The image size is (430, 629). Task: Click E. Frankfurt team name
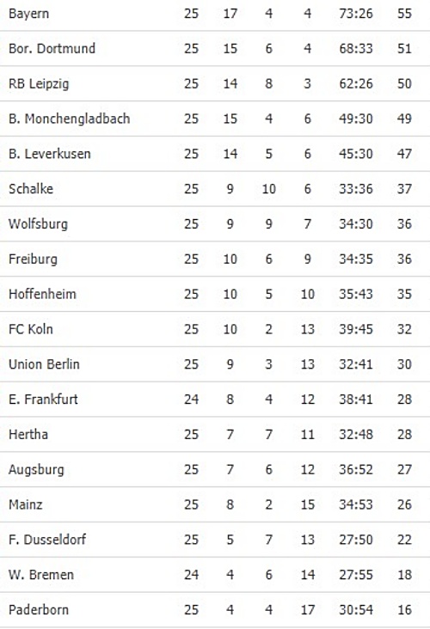click(x=43, y=400)
